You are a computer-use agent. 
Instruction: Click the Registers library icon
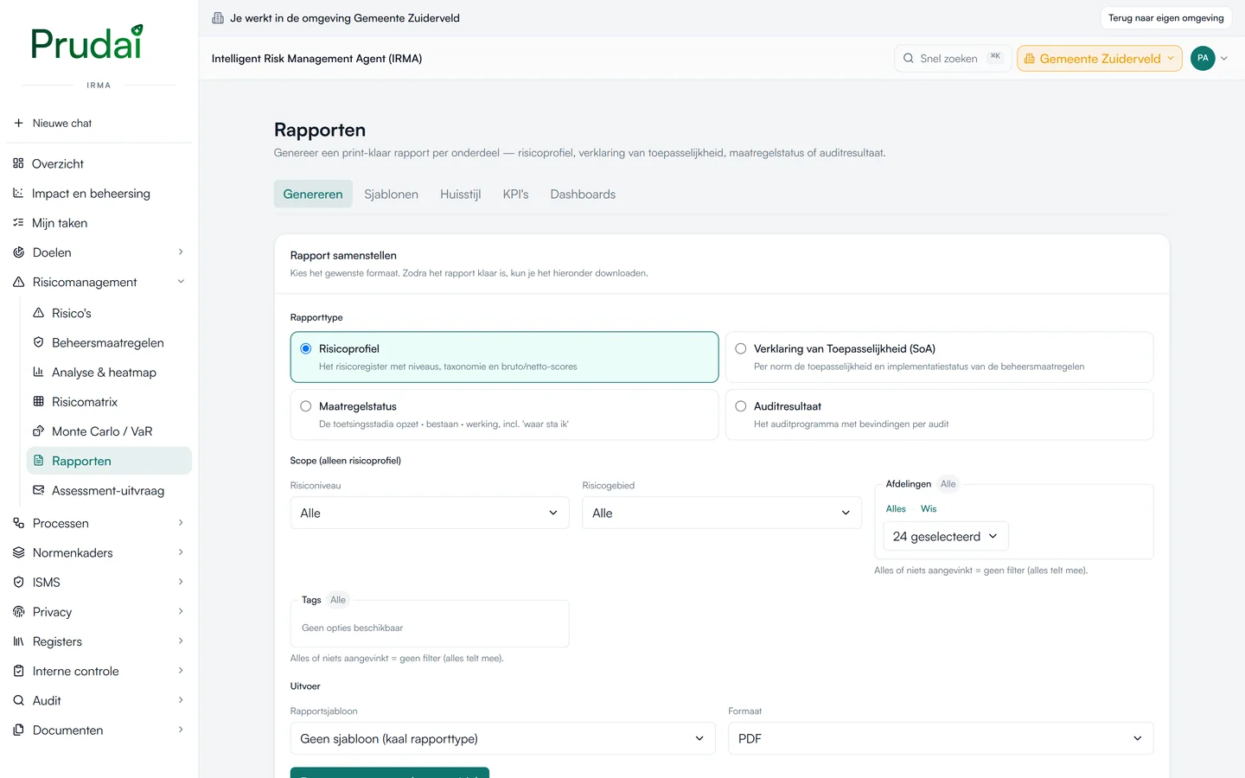tap(18, 641)
